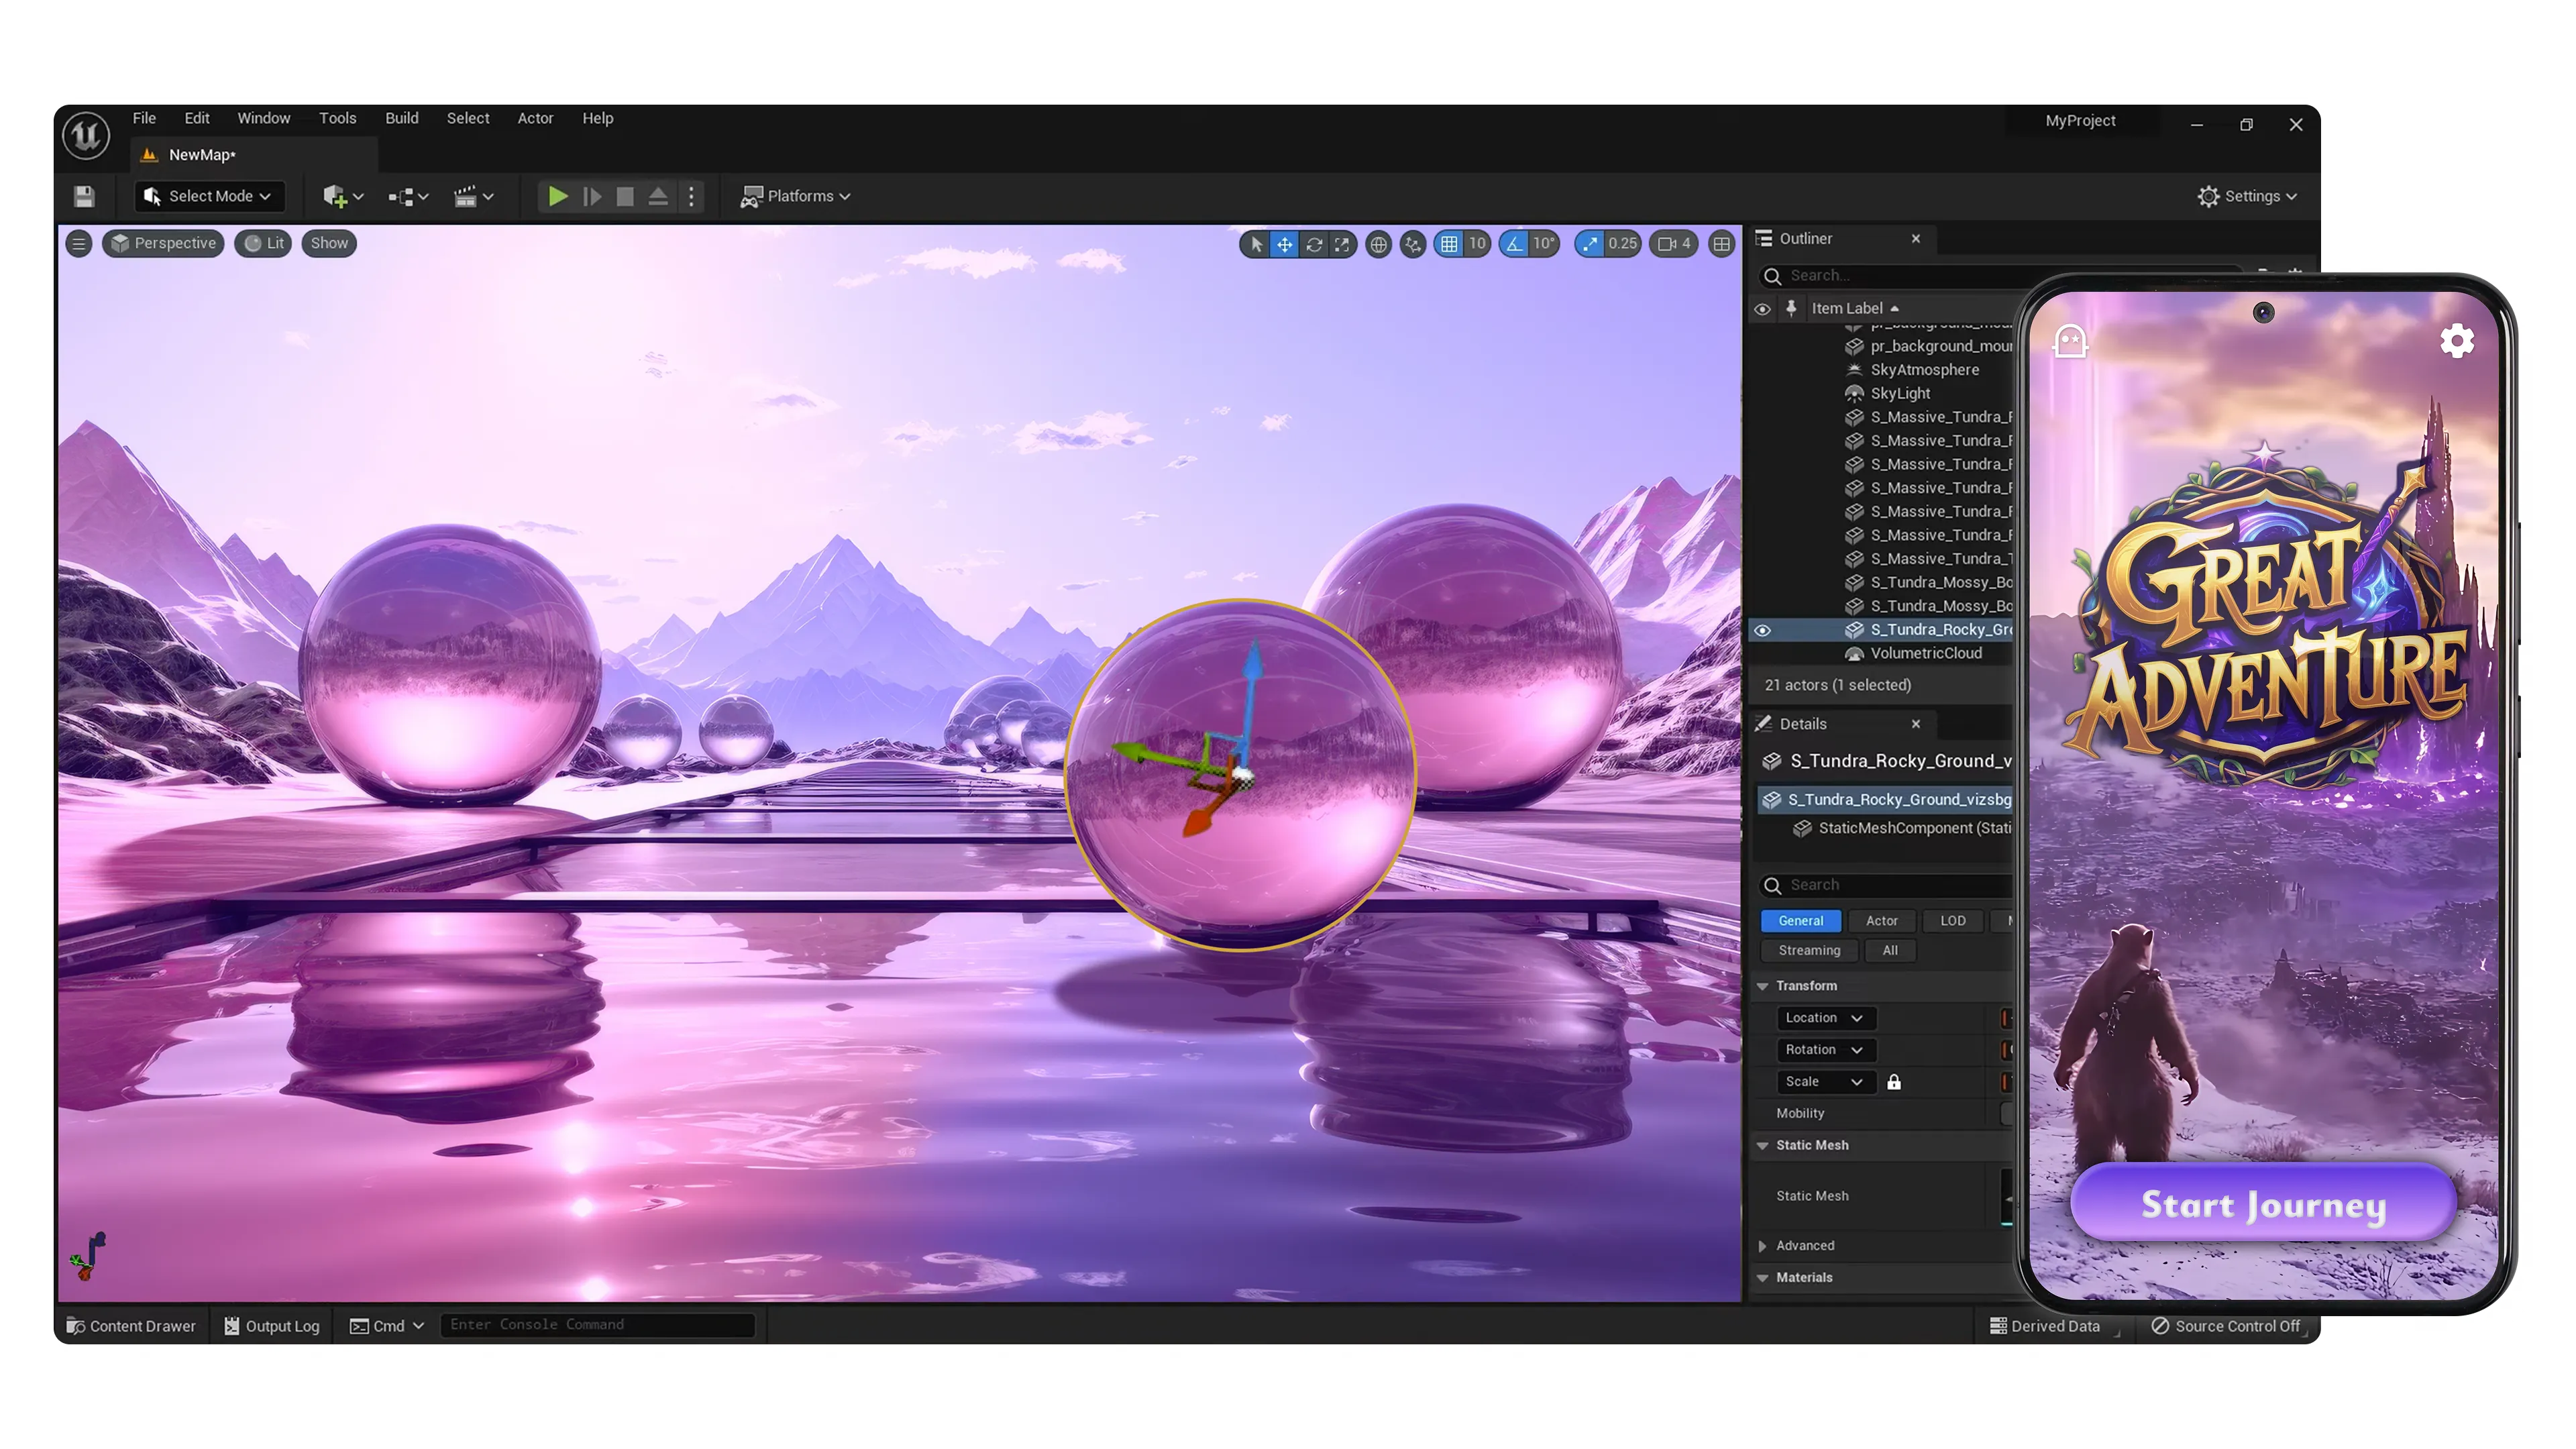Click the console command input field

click(597, 1324)
